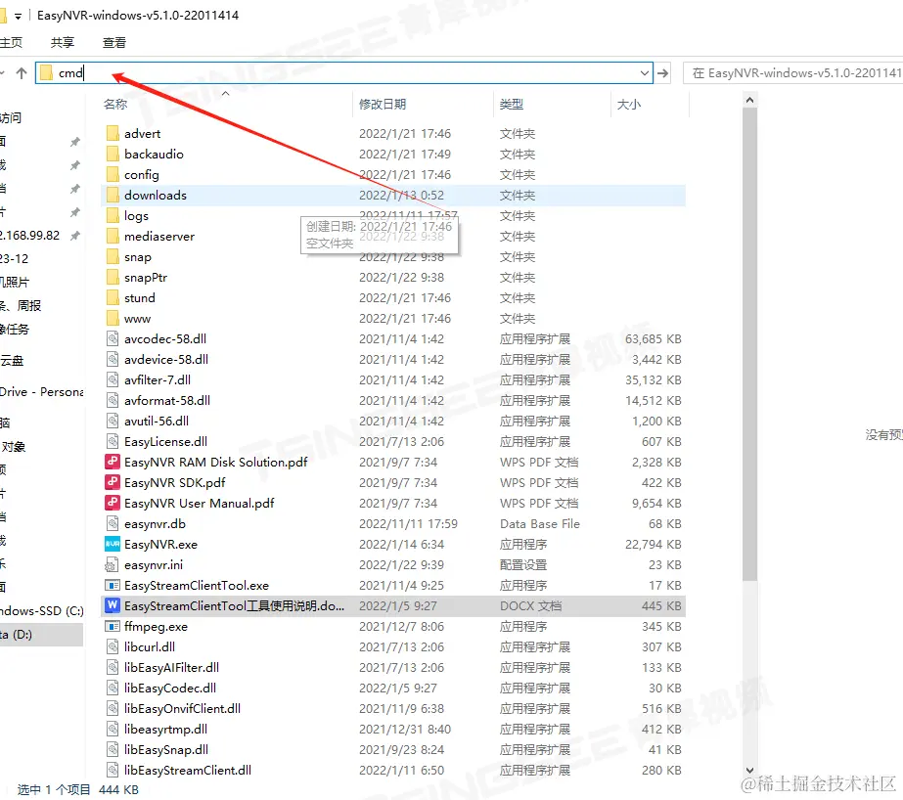The width and height of the screenshot is (903, 800).
Task: Click the libcurl.dll file icon
Action: pyautogui.click(x=113, y=646)
